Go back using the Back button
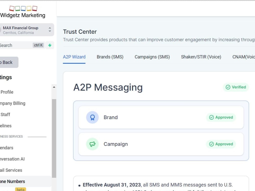 pyautogui.click(x=9, y=62)
